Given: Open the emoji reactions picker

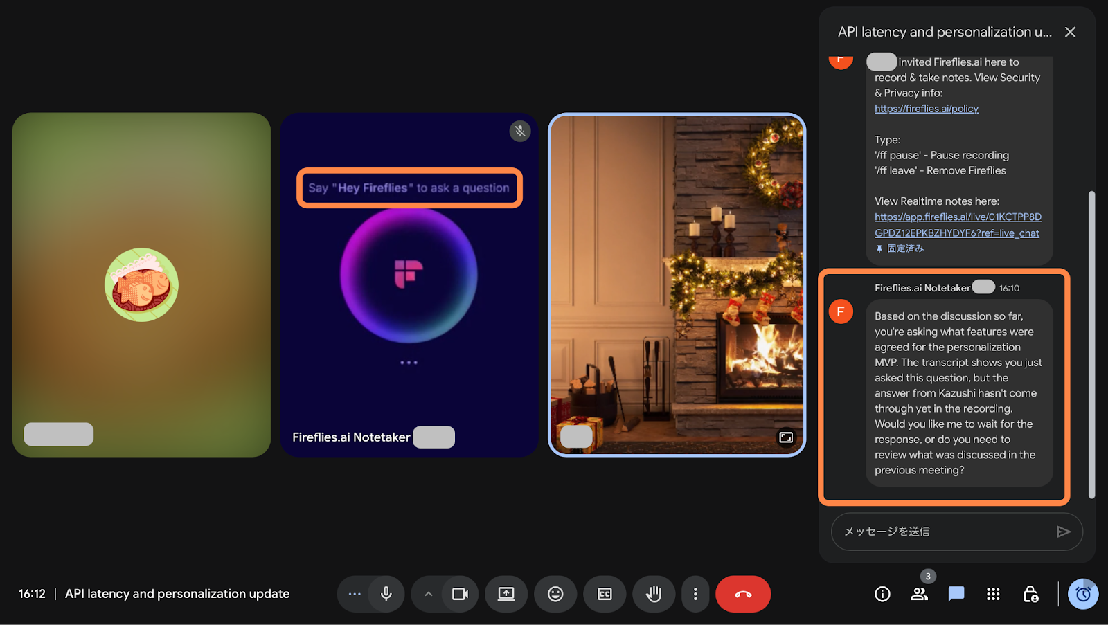Looking at the screenshot, I should 555,594.
